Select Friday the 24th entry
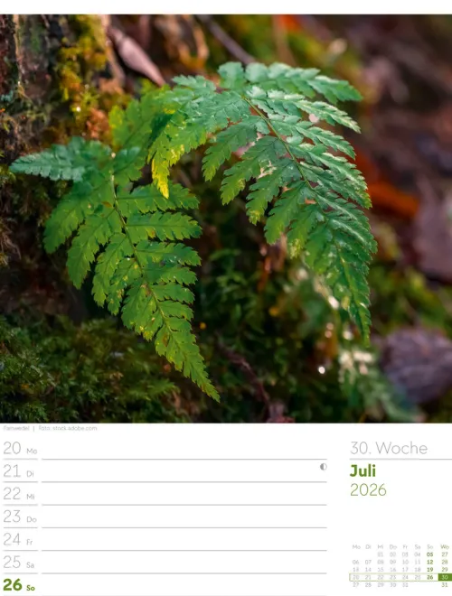The height and width of the screenshot is (596, 452). [165, 539]
